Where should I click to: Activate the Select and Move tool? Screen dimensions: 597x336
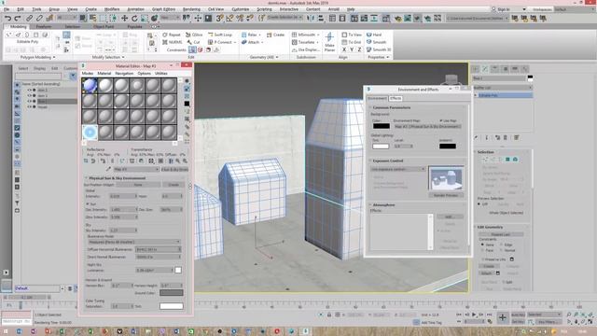124,18
